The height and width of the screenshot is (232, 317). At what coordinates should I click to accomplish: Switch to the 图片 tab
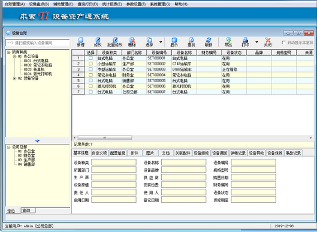click(150, 153)
